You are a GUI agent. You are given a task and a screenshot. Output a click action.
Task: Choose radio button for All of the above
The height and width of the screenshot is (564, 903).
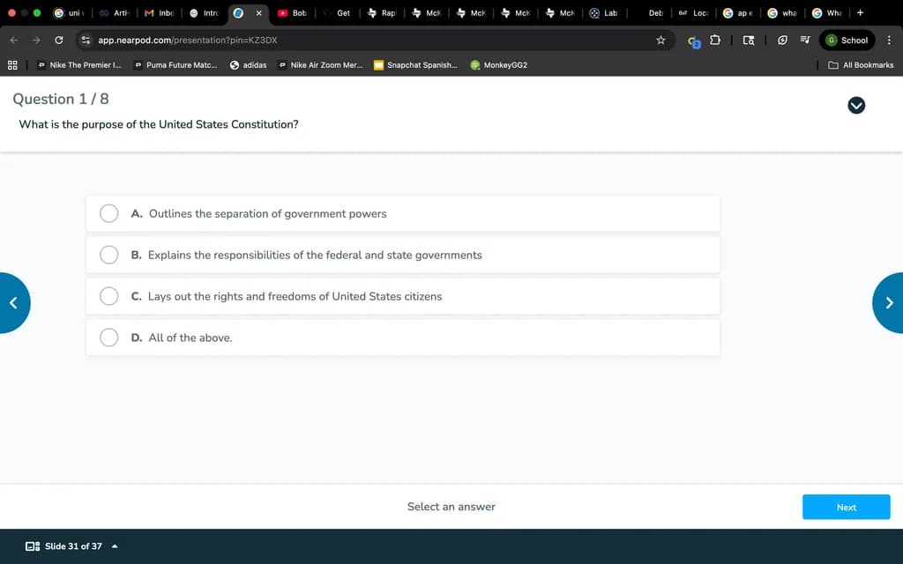[x=108, y=338]
